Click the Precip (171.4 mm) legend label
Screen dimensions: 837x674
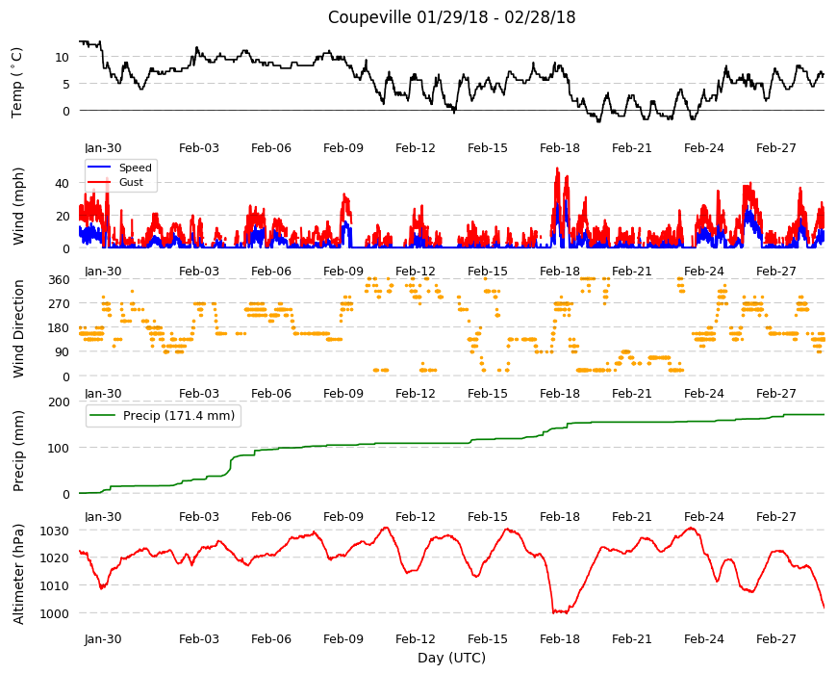179,416
